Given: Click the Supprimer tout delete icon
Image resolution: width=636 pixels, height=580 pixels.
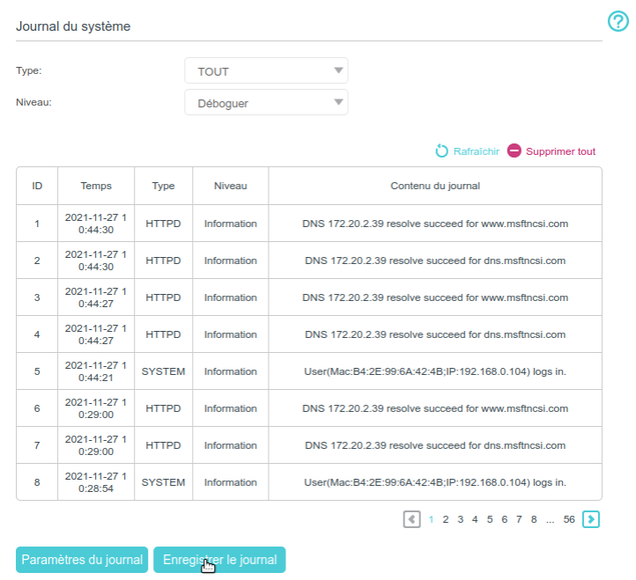Looking at the screenshot, I should (x=514, y=151).
